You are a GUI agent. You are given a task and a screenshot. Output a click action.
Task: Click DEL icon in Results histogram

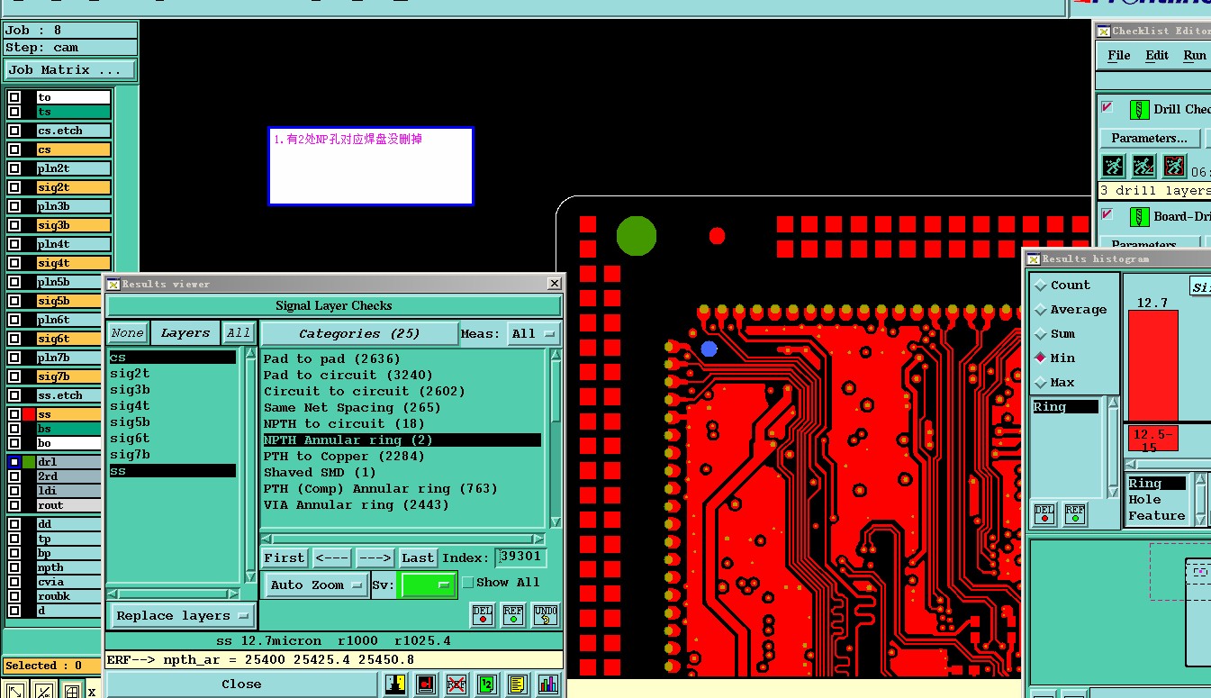[1044, 514]
